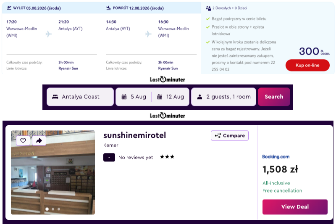Screen dimensions: 336x224
Task: Click the 21:20 arrival time
Action: pos(64,22)
